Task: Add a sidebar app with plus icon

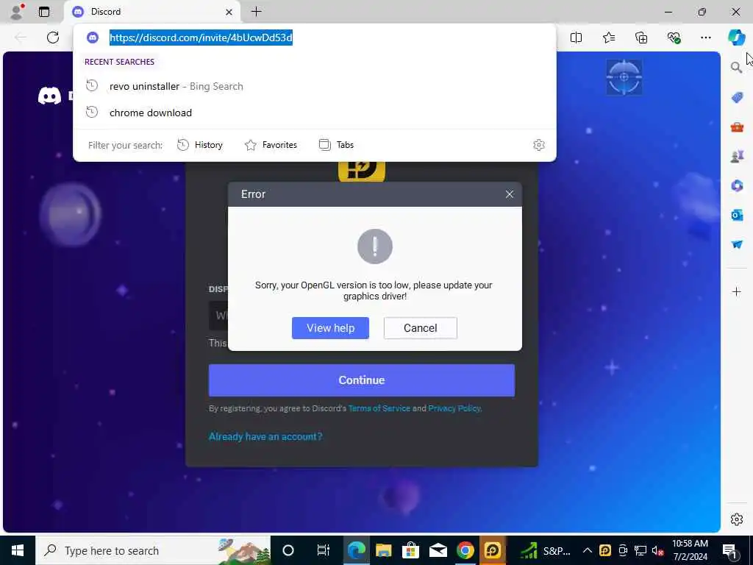Action: coord(737,291)
